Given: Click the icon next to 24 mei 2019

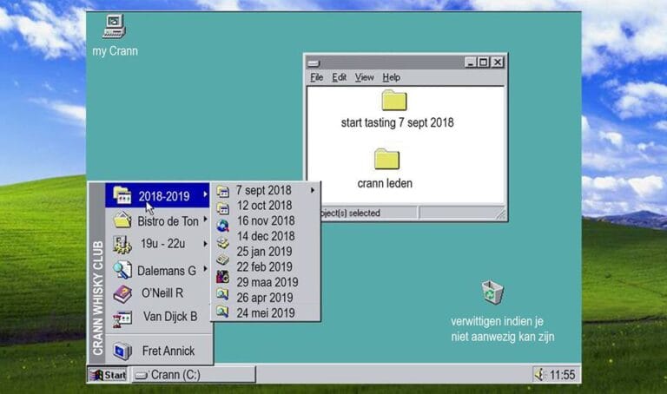Looking at the screenshot, I should pos(223,311).
